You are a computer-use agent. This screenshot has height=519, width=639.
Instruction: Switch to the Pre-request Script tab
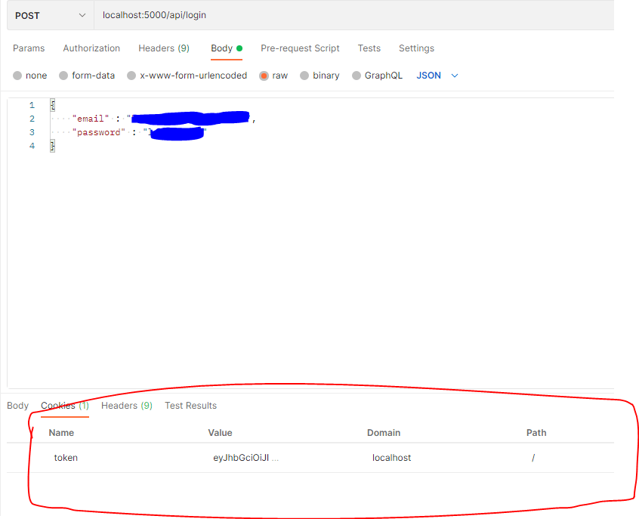300,48
